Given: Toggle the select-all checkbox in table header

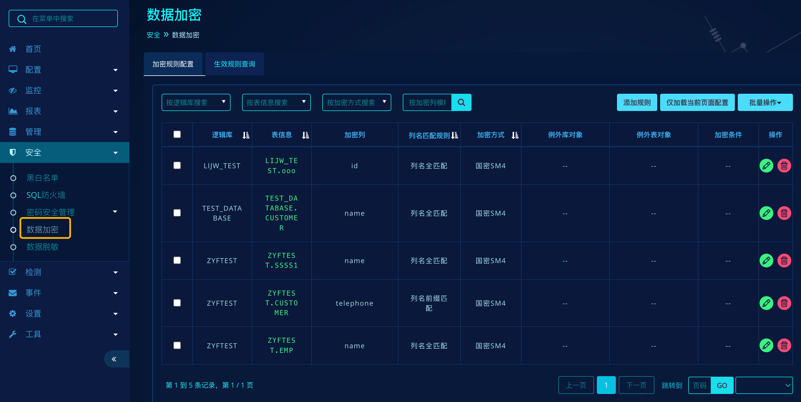Looking at the screenshot, I should tap(177, 134).
